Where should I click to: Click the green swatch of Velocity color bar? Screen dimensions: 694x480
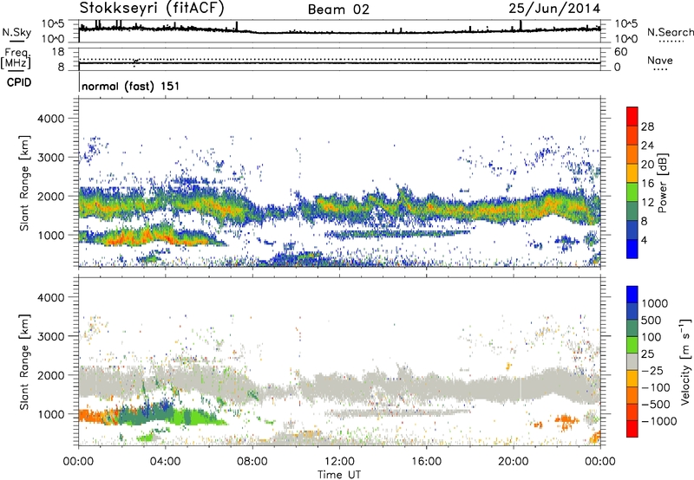pos(632,345)
